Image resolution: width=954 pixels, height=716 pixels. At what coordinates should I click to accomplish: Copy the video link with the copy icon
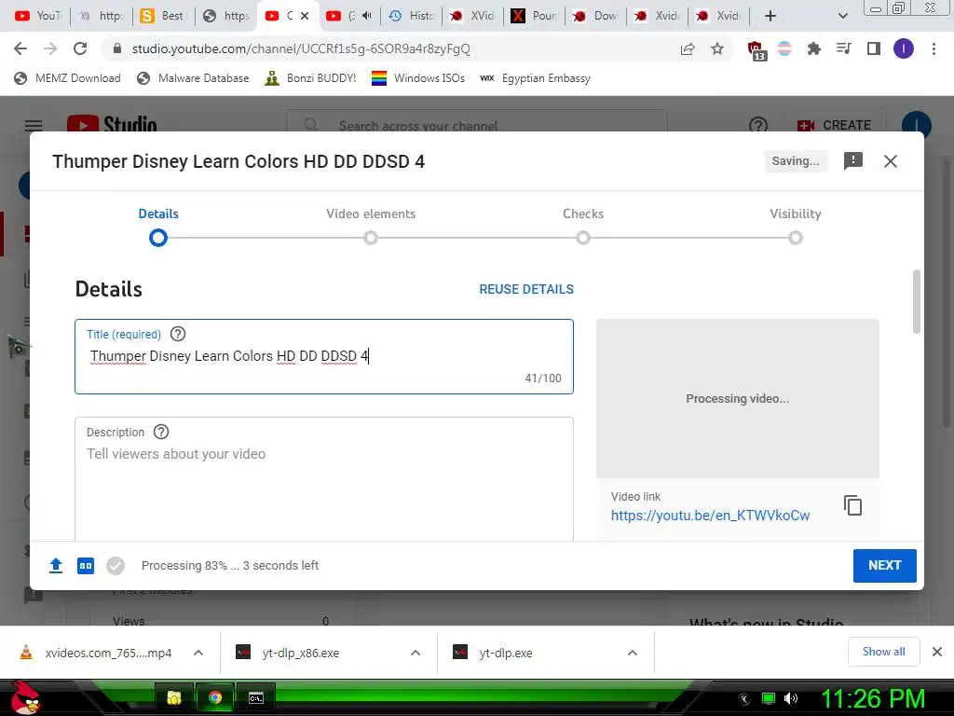(853, 505)
